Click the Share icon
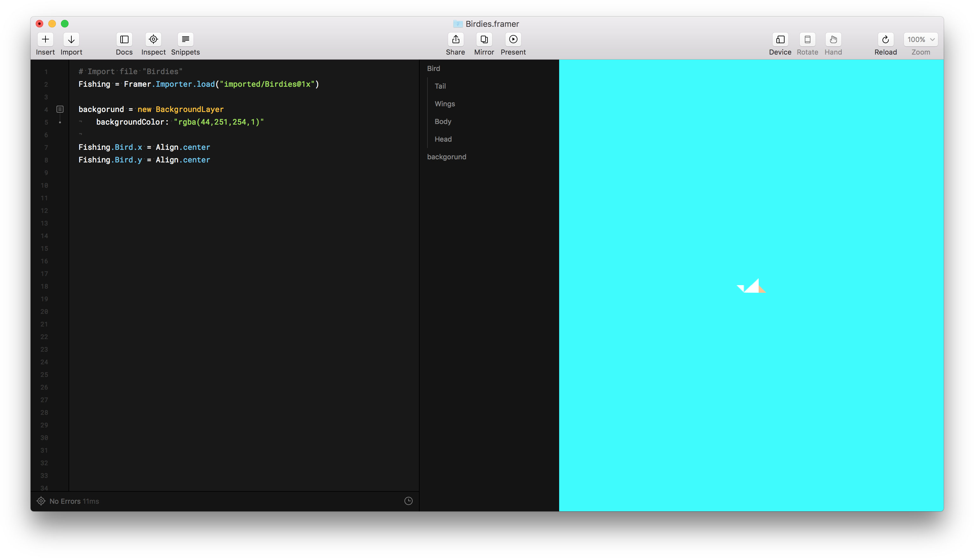Viewport: 974px width, 558px height. (456, 39)
